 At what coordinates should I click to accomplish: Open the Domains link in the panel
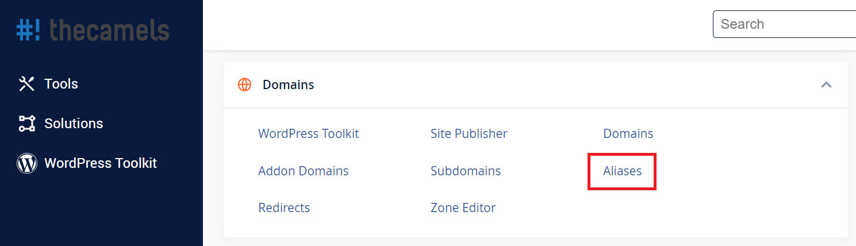[628, 134]
